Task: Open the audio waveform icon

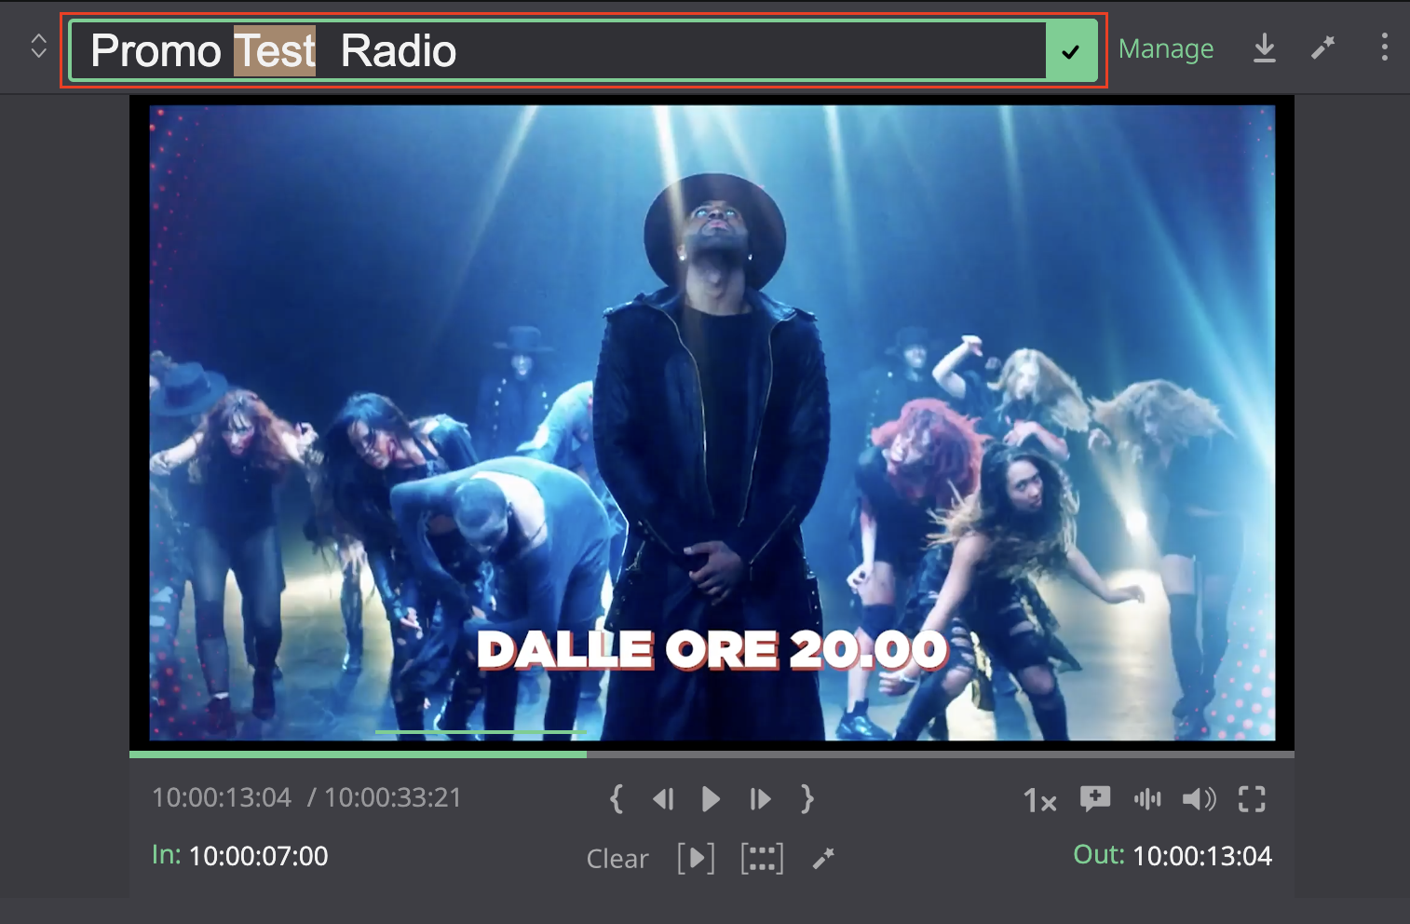Action: [x=1147, y=798]
